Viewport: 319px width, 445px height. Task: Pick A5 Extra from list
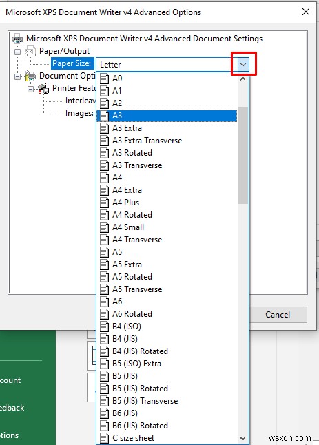coord(167,265)
